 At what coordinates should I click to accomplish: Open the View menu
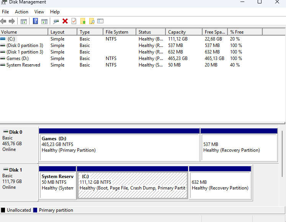coord(39,12)
